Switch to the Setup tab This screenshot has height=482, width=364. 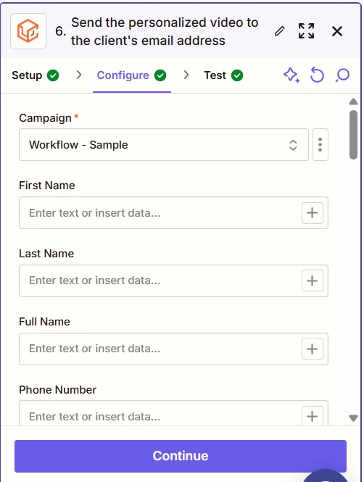click(x=35, y=75)
